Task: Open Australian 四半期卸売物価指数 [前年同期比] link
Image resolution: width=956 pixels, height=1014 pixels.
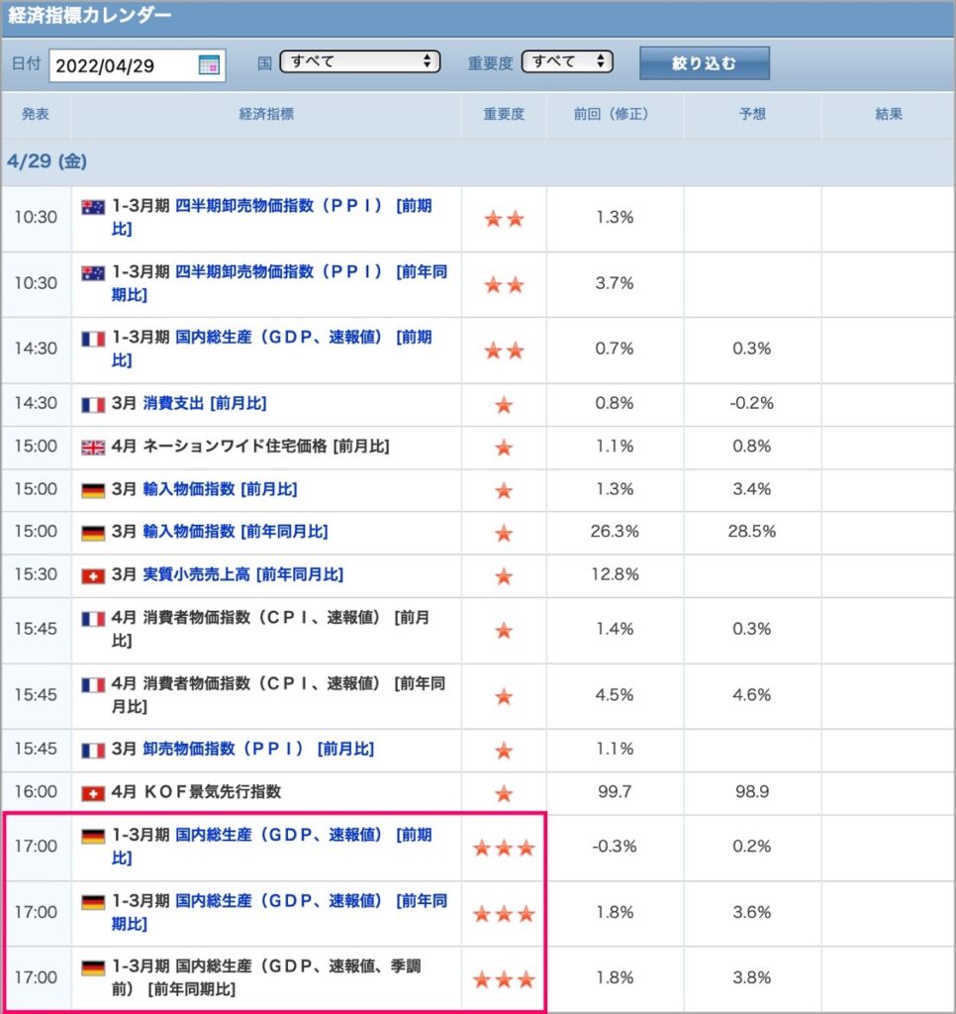Action: [279, 282]
